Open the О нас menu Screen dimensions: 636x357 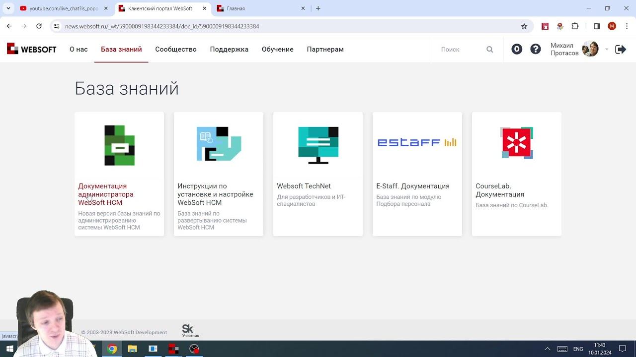(x=79, y=50)
